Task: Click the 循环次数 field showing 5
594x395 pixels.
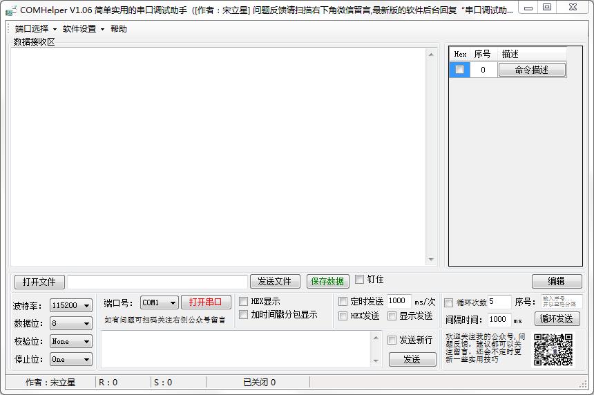Action: 499,302
